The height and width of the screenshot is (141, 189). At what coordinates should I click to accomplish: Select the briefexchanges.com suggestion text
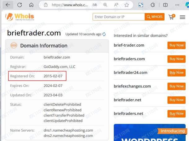132,86
